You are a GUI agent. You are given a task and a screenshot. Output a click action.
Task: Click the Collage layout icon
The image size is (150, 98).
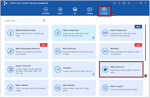89,9
